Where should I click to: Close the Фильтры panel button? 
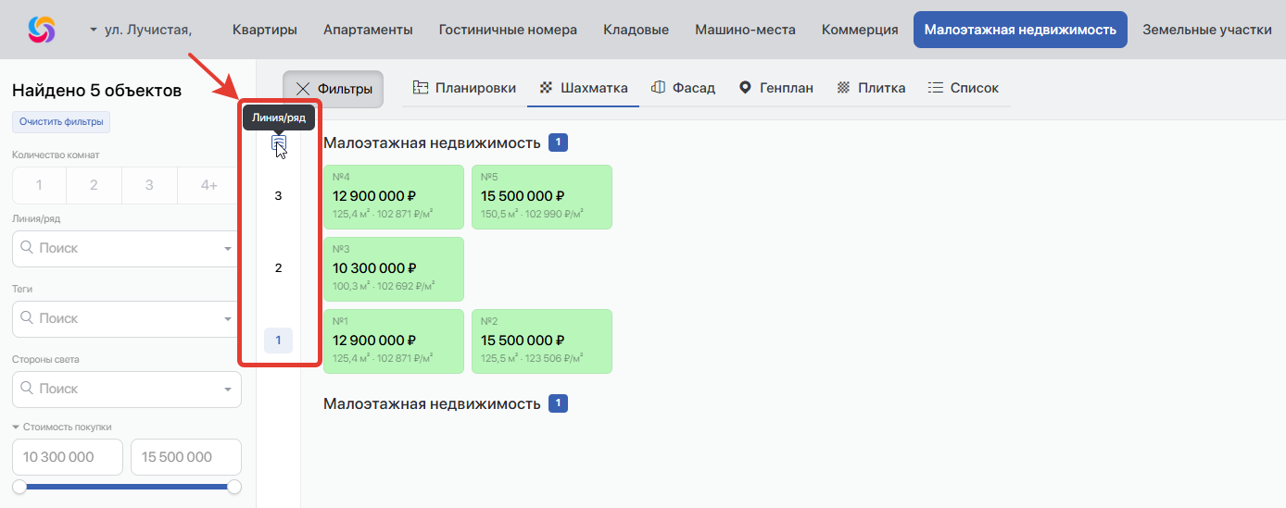coord(333,89)
